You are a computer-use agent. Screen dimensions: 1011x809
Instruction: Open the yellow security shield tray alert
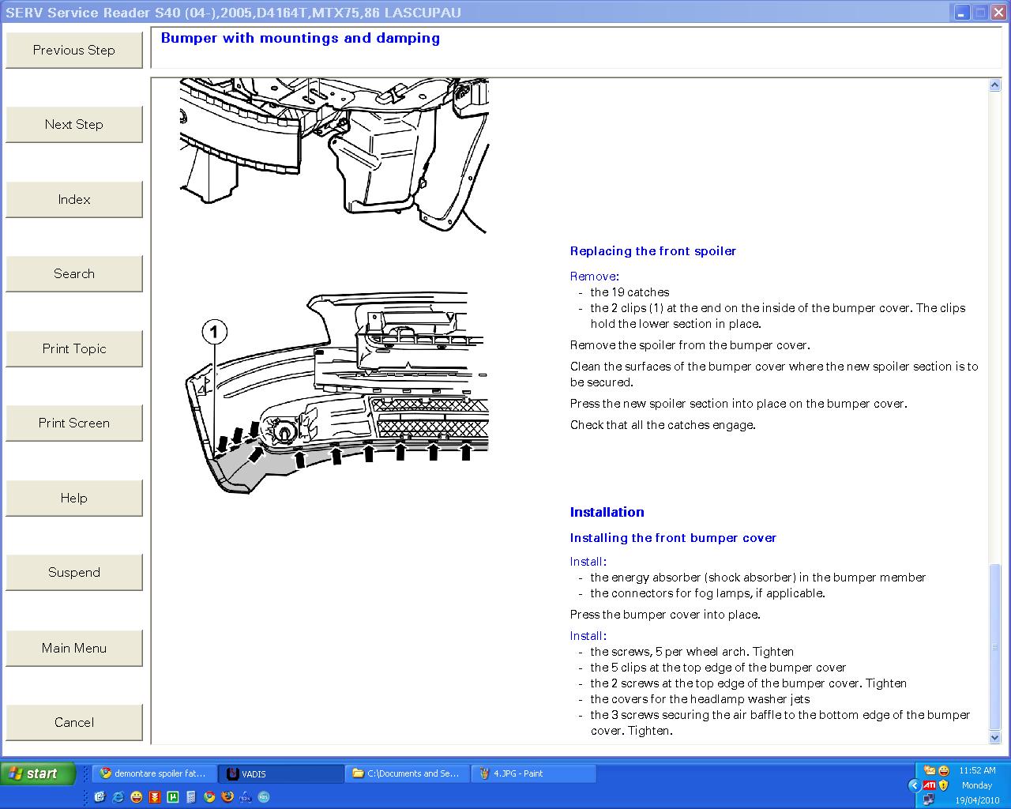click(943, 785)
